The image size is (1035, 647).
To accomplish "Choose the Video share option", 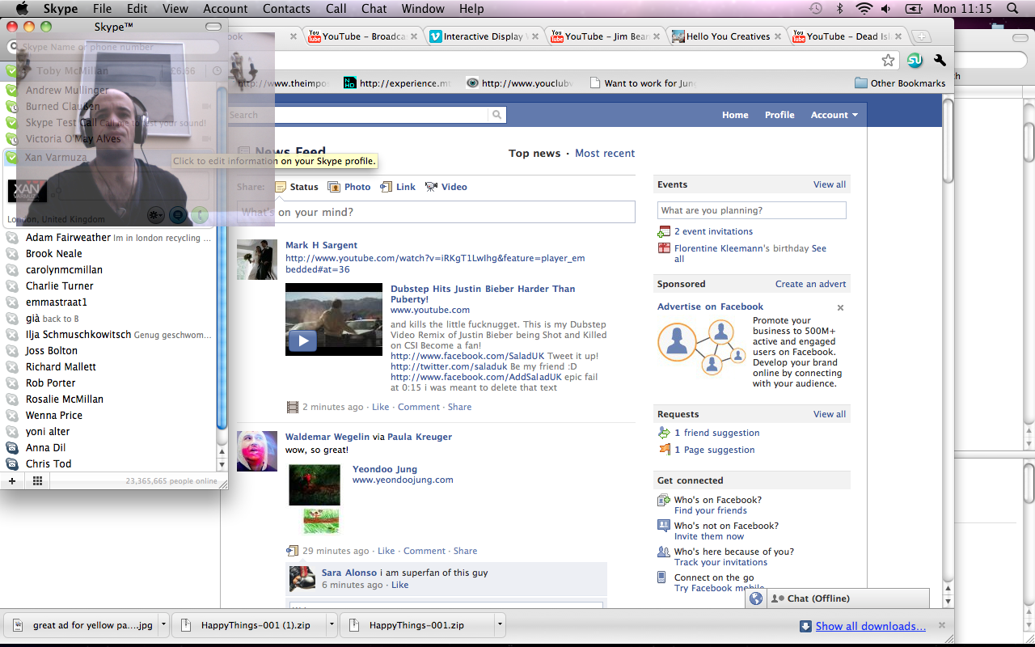I will (446, 187).
